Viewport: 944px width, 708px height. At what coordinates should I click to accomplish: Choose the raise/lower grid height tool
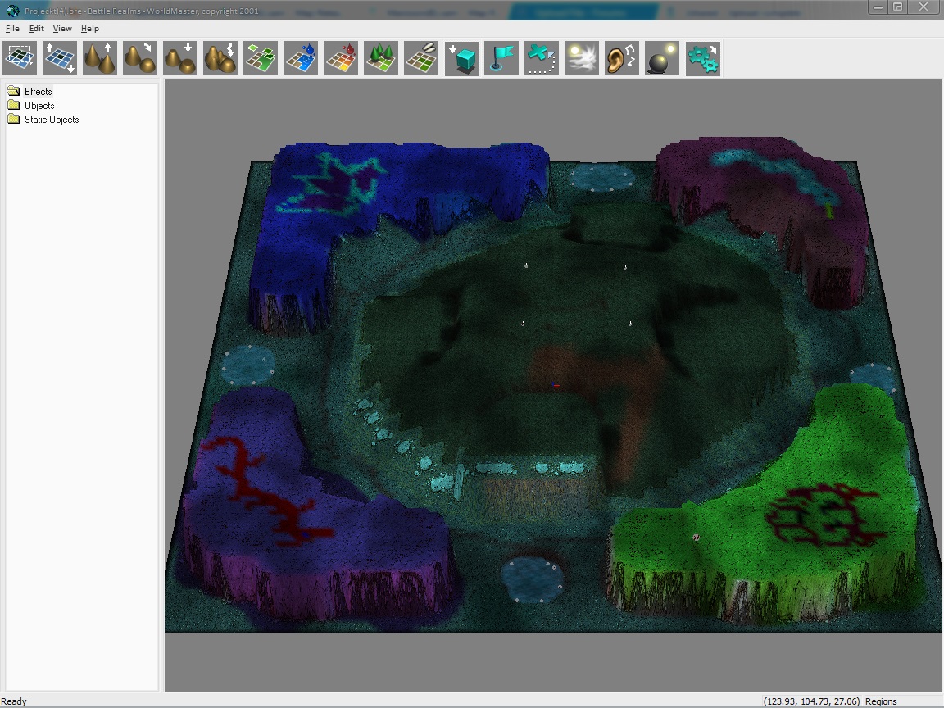click(x=60, y=58)
